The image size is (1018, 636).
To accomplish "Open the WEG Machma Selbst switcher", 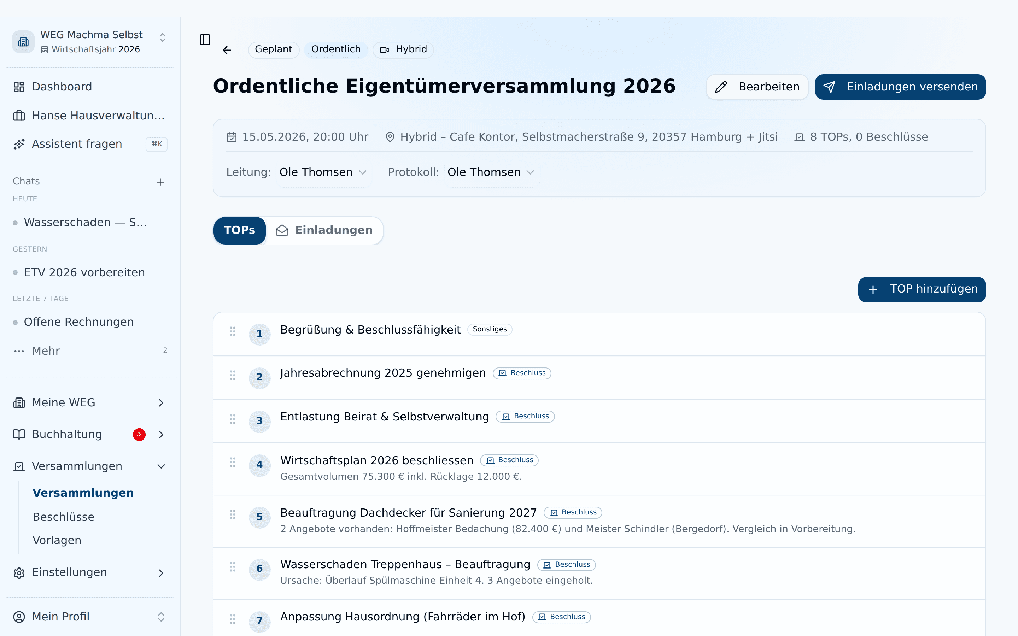I will pyautogui.click(x=90, y=42).
